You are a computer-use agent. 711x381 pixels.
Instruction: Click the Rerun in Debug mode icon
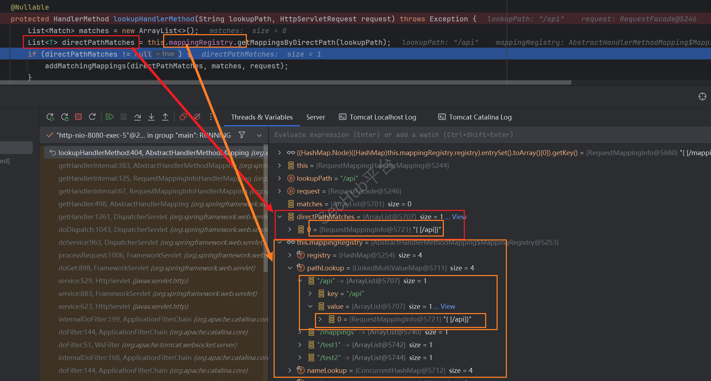65,117
